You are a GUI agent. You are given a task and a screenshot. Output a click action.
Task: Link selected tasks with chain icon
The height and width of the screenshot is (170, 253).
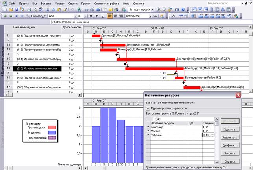[86, 10]
